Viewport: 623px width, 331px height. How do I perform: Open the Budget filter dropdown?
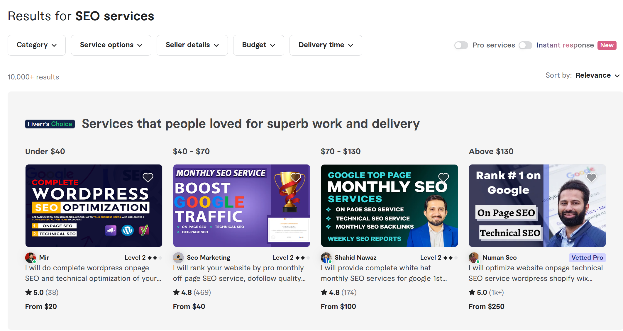click(x=258, y=45)
